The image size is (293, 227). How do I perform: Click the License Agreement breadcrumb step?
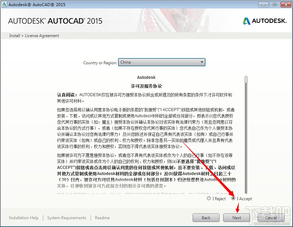(42, 35)
